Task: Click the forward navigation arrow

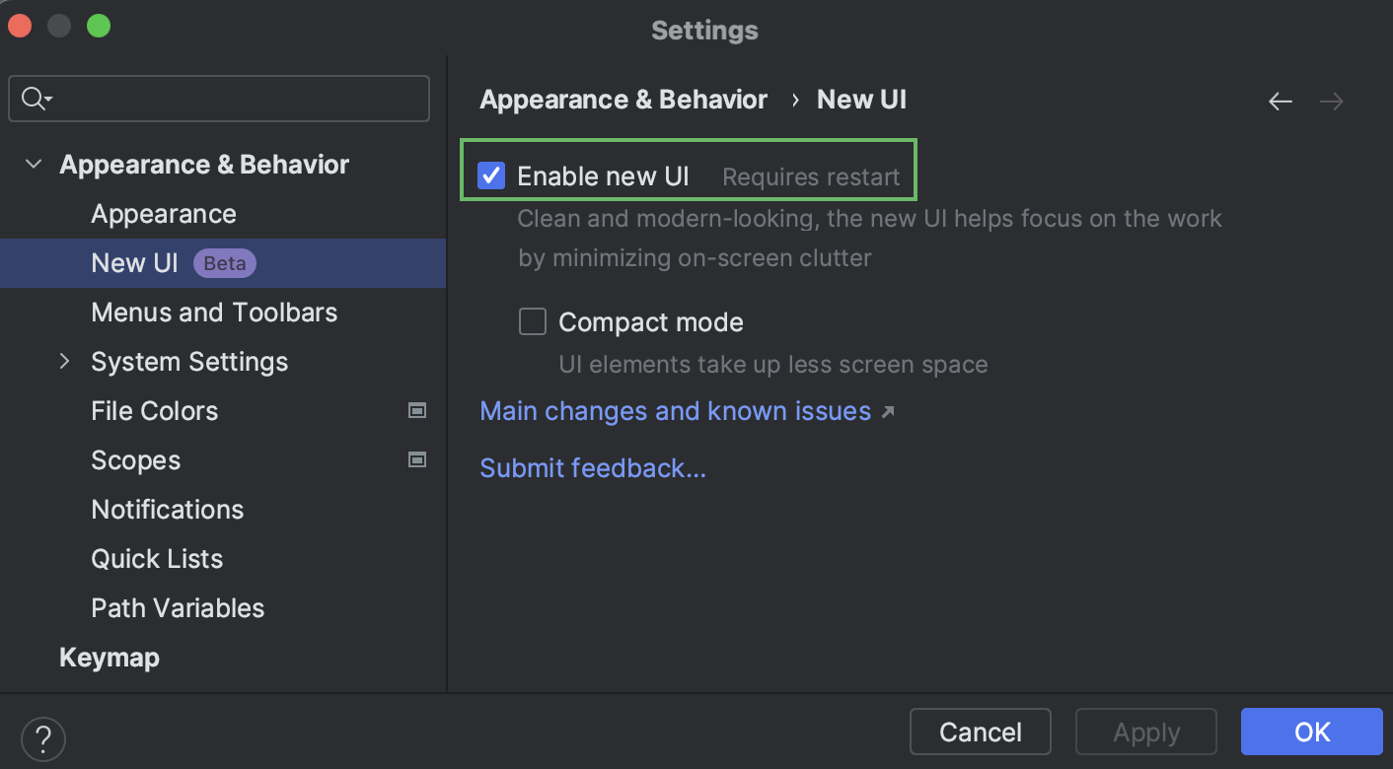Action: 1331,101
